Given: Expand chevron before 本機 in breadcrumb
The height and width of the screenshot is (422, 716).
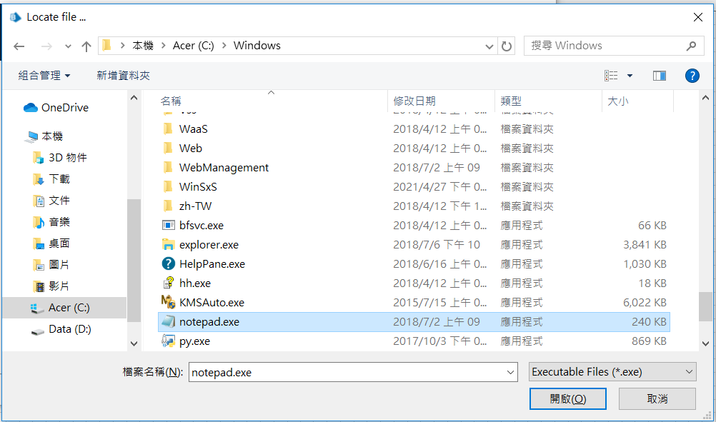Looking at the screenshot, I should [x=122, y=46].
